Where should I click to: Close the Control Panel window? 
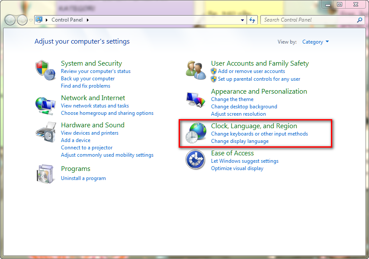click(356, 4)
